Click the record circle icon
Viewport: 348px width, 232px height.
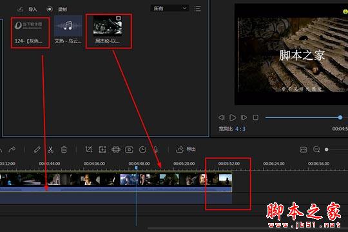click(50, 9)
